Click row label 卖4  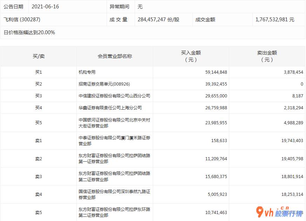[x=39, y=194]
